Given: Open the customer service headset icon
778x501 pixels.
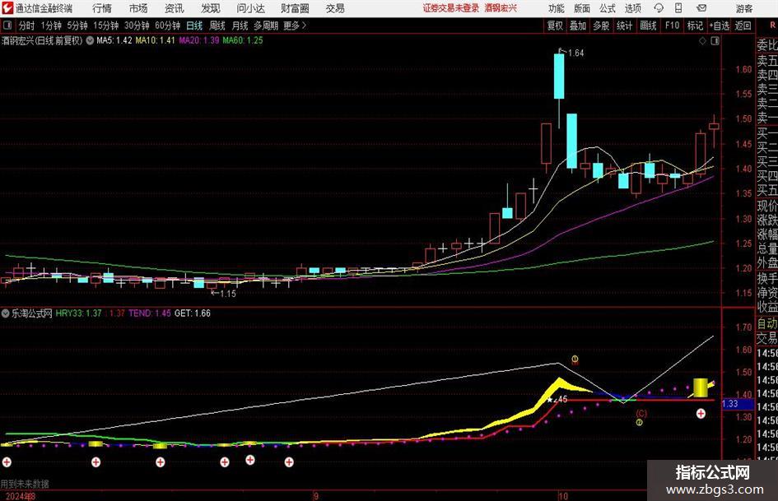Looking at the screenshot, I should tap(659, 8).
